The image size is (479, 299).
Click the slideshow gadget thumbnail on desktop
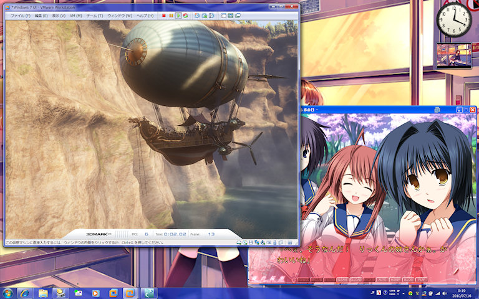coord(454,55)
